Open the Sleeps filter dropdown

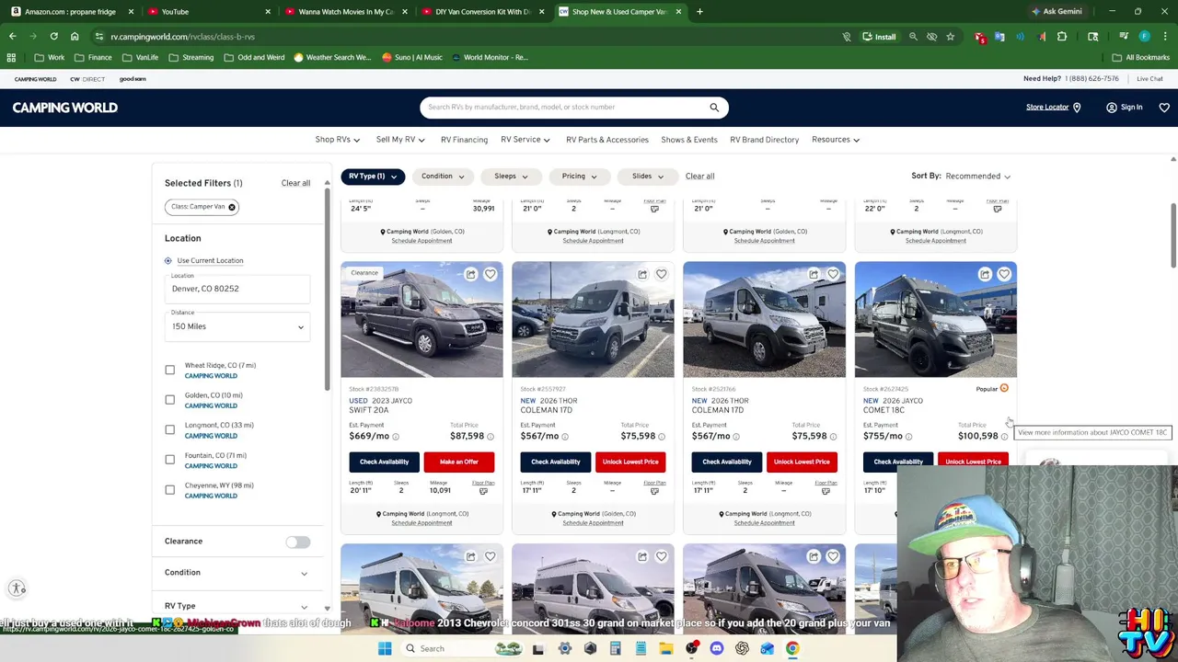coord(511,177)
